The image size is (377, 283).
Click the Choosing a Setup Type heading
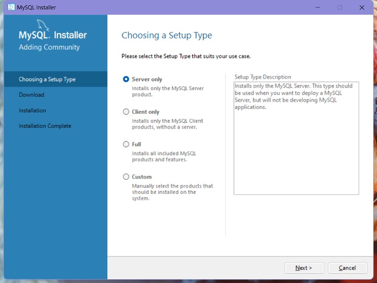pyautogui.click(x=167, y=35)
